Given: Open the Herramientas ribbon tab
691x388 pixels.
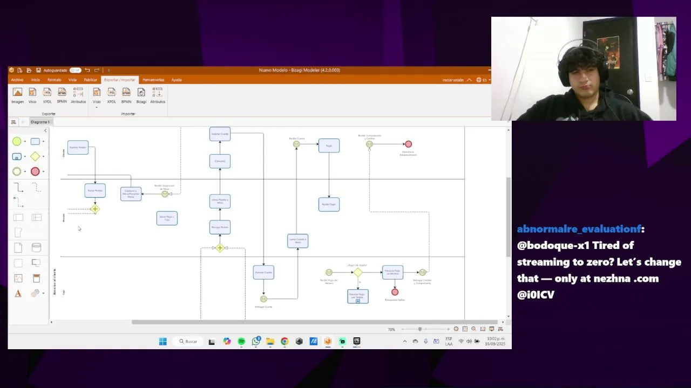Looking at the screenshot, I should [153, 80].
